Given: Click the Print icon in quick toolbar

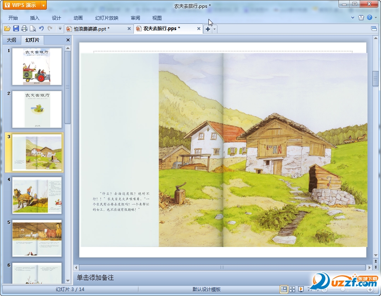Looking at the screenshot, I should [24, 29].
